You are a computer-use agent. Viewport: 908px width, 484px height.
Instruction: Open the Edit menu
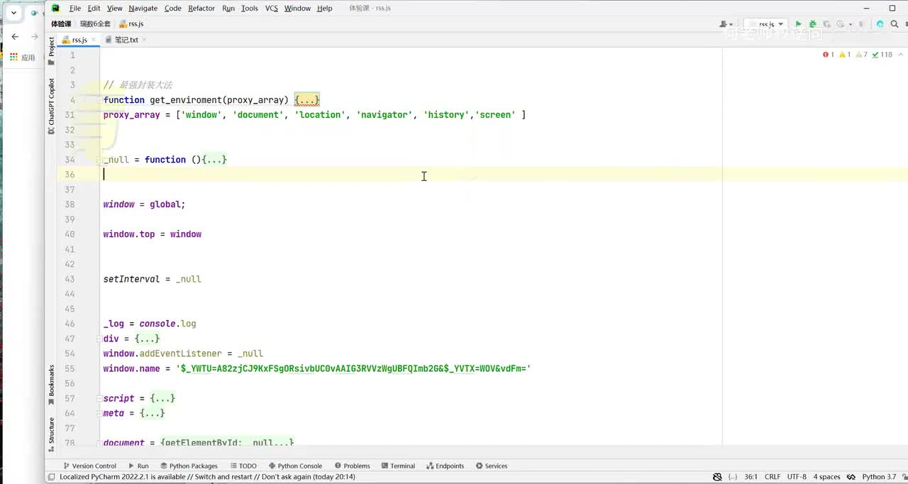click(94, 9)
